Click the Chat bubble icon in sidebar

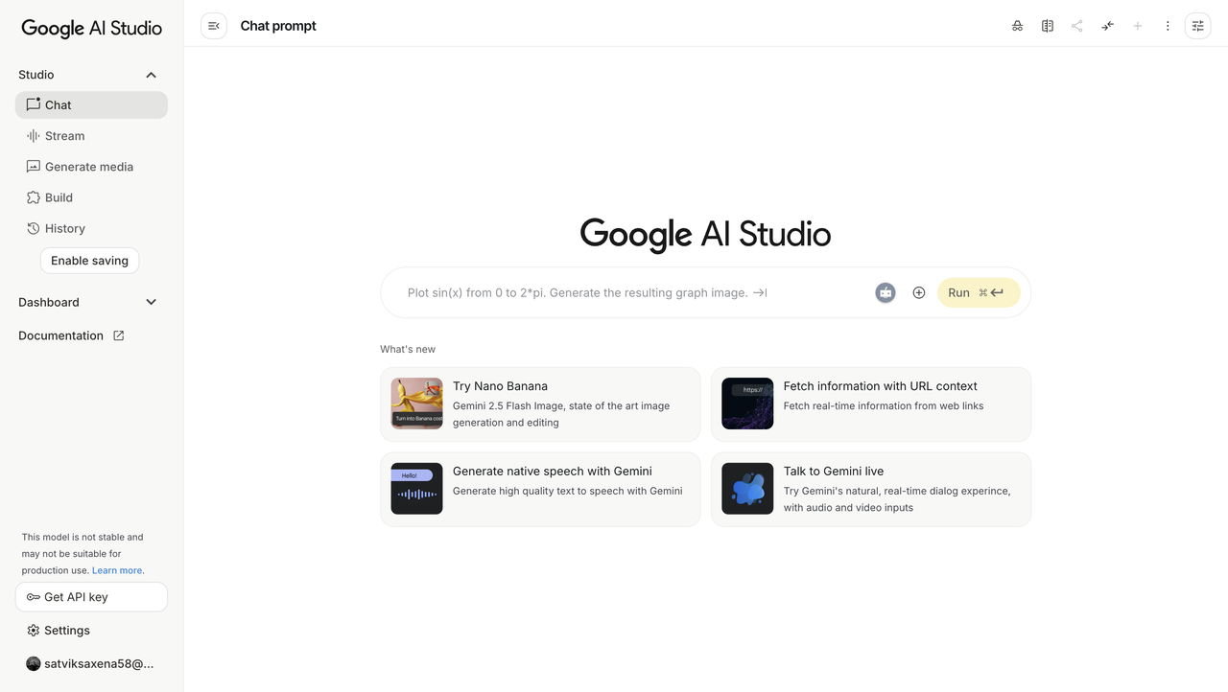click(x=34, y=104)
